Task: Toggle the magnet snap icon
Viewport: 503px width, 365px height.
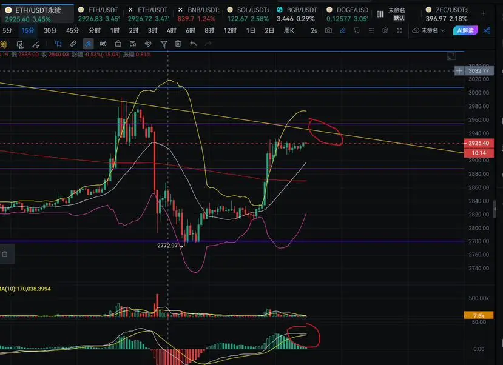Action: coord(148,44)
